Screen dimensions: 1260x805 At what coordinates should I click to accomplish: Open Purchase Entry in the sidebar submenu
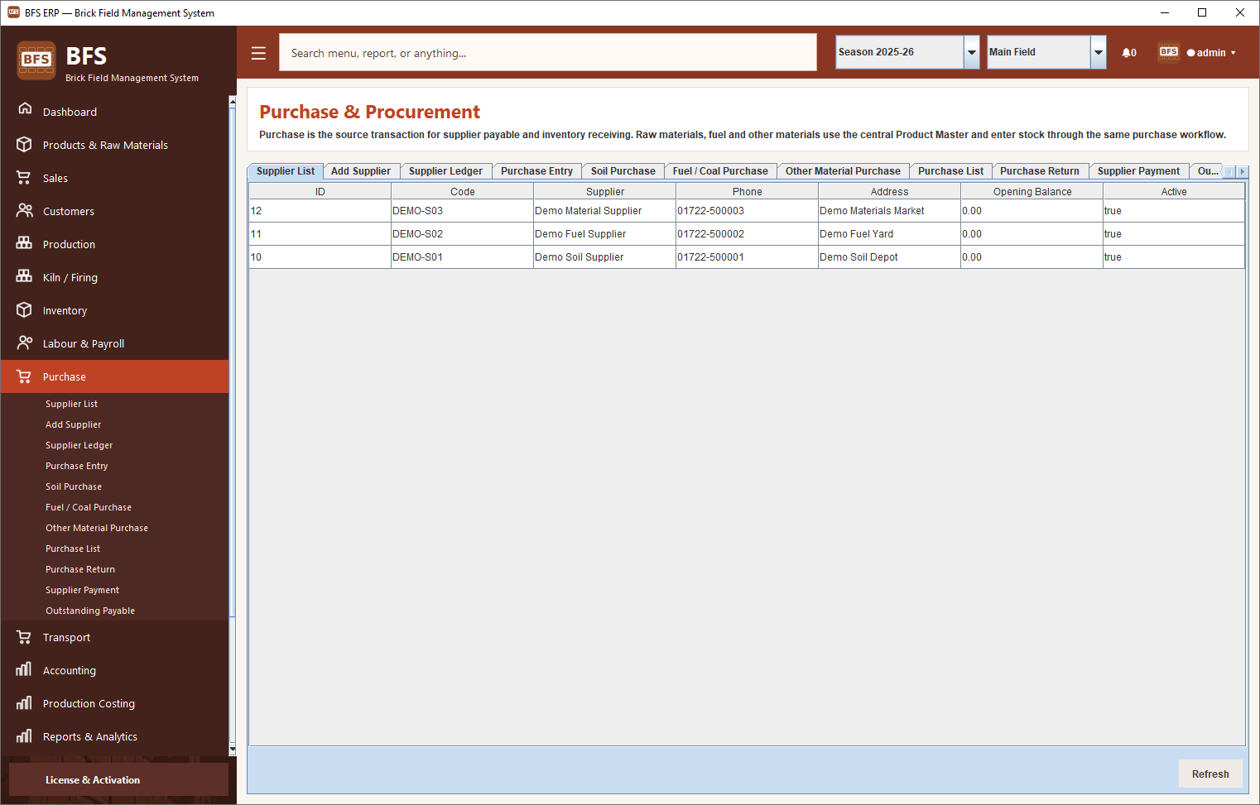click(x=76, y=466)
